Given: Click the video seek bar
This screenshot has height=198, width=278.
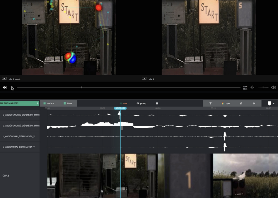Looking at the screenshot, I should point(129,88).
